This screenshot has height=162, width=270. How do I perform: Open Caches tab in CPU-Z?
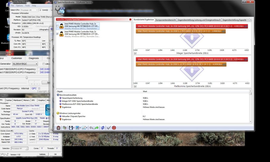click(x=9, y=100)
